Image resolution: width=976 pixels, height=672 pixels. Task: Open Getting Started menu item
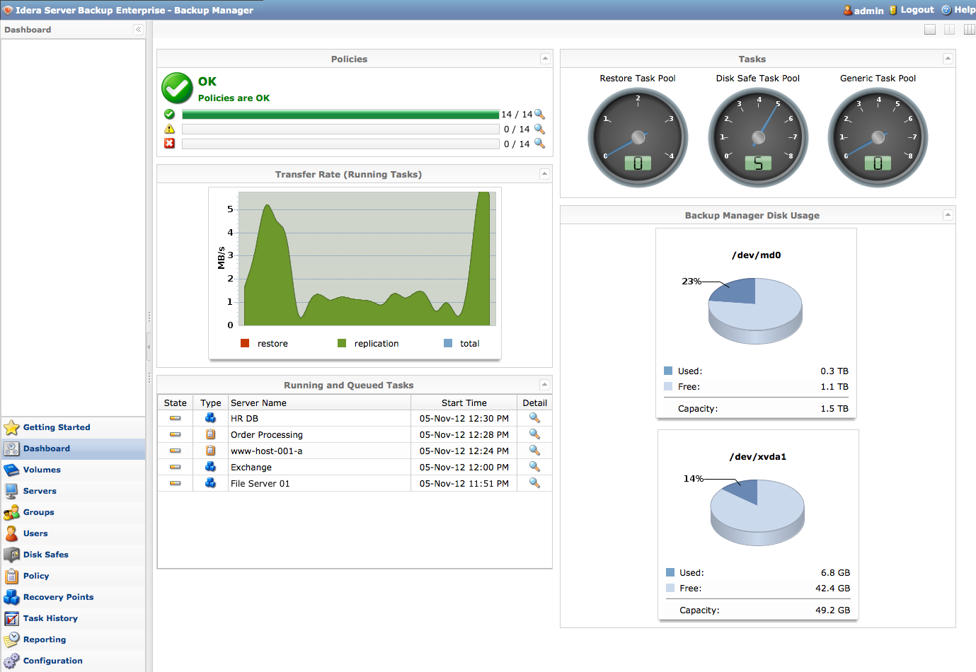(x=57, y=427)
